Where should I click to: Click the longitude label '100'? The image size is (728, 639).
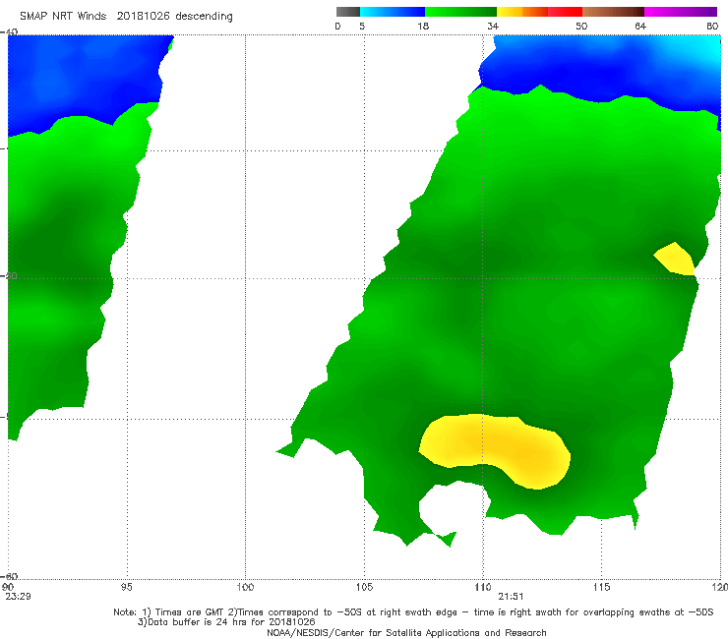245,587
